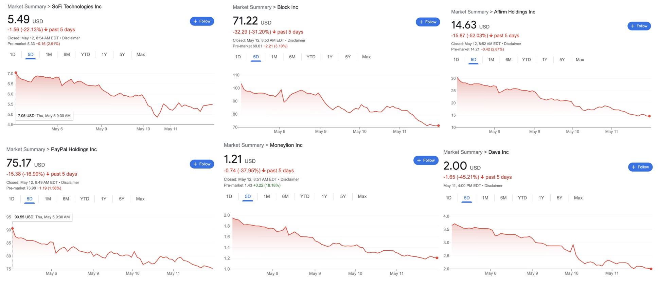Screen dimensions: 659x289
Task: Follow the Dave Inc stock
Action: (640, 167)
